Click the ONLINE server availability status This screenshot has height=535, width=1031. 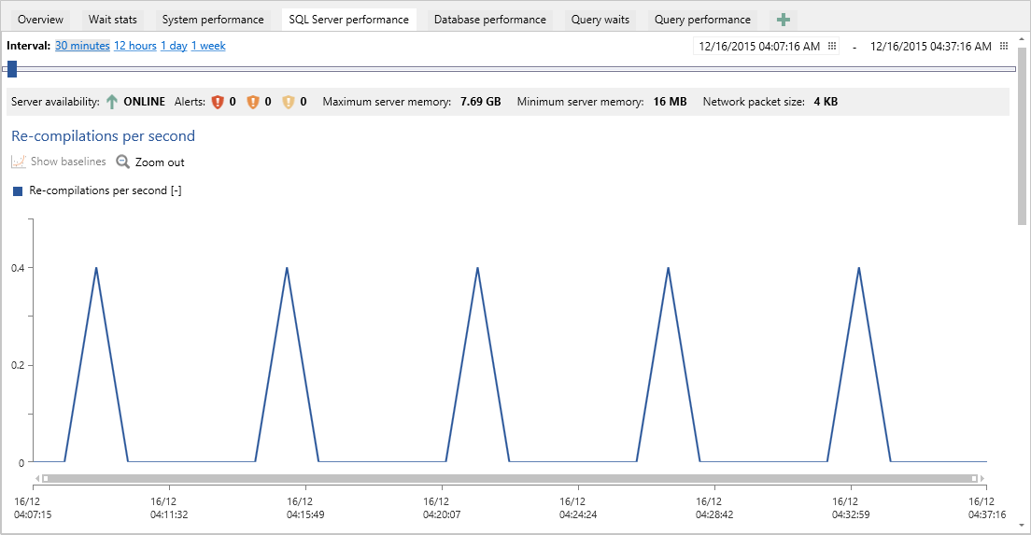(144, 102)
